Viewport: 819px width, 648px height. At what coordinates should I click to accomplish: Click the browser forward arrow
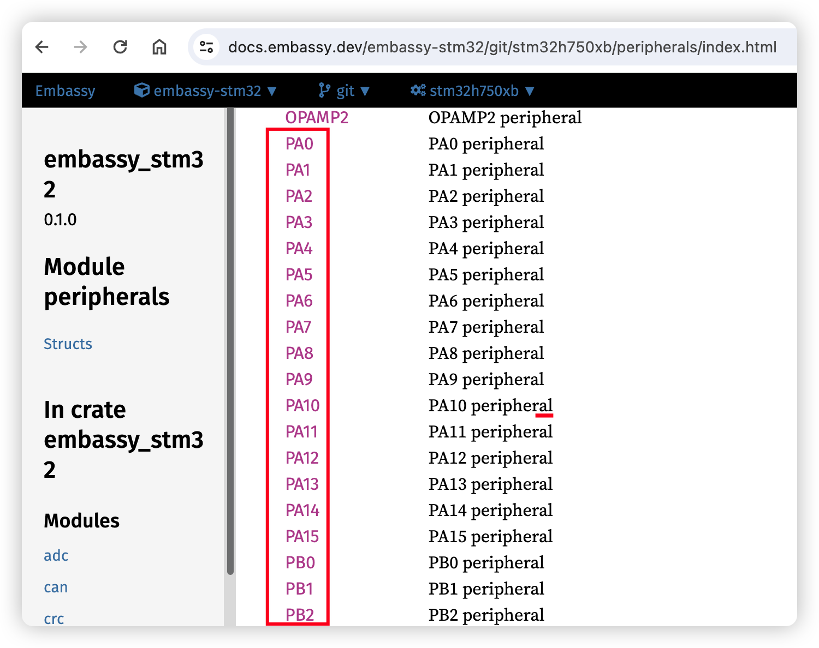tap(80, 47)
